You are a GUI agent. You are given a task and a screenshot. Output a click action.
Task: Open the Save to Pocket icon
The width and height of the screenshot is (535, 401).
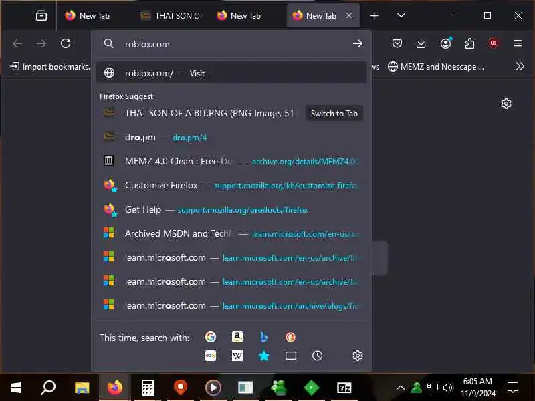click(x=397, y=43)
